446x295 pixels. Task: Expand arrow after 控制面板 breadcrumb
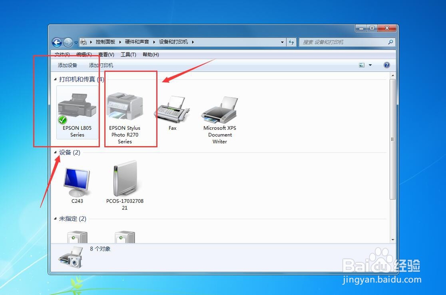point(120,42)
